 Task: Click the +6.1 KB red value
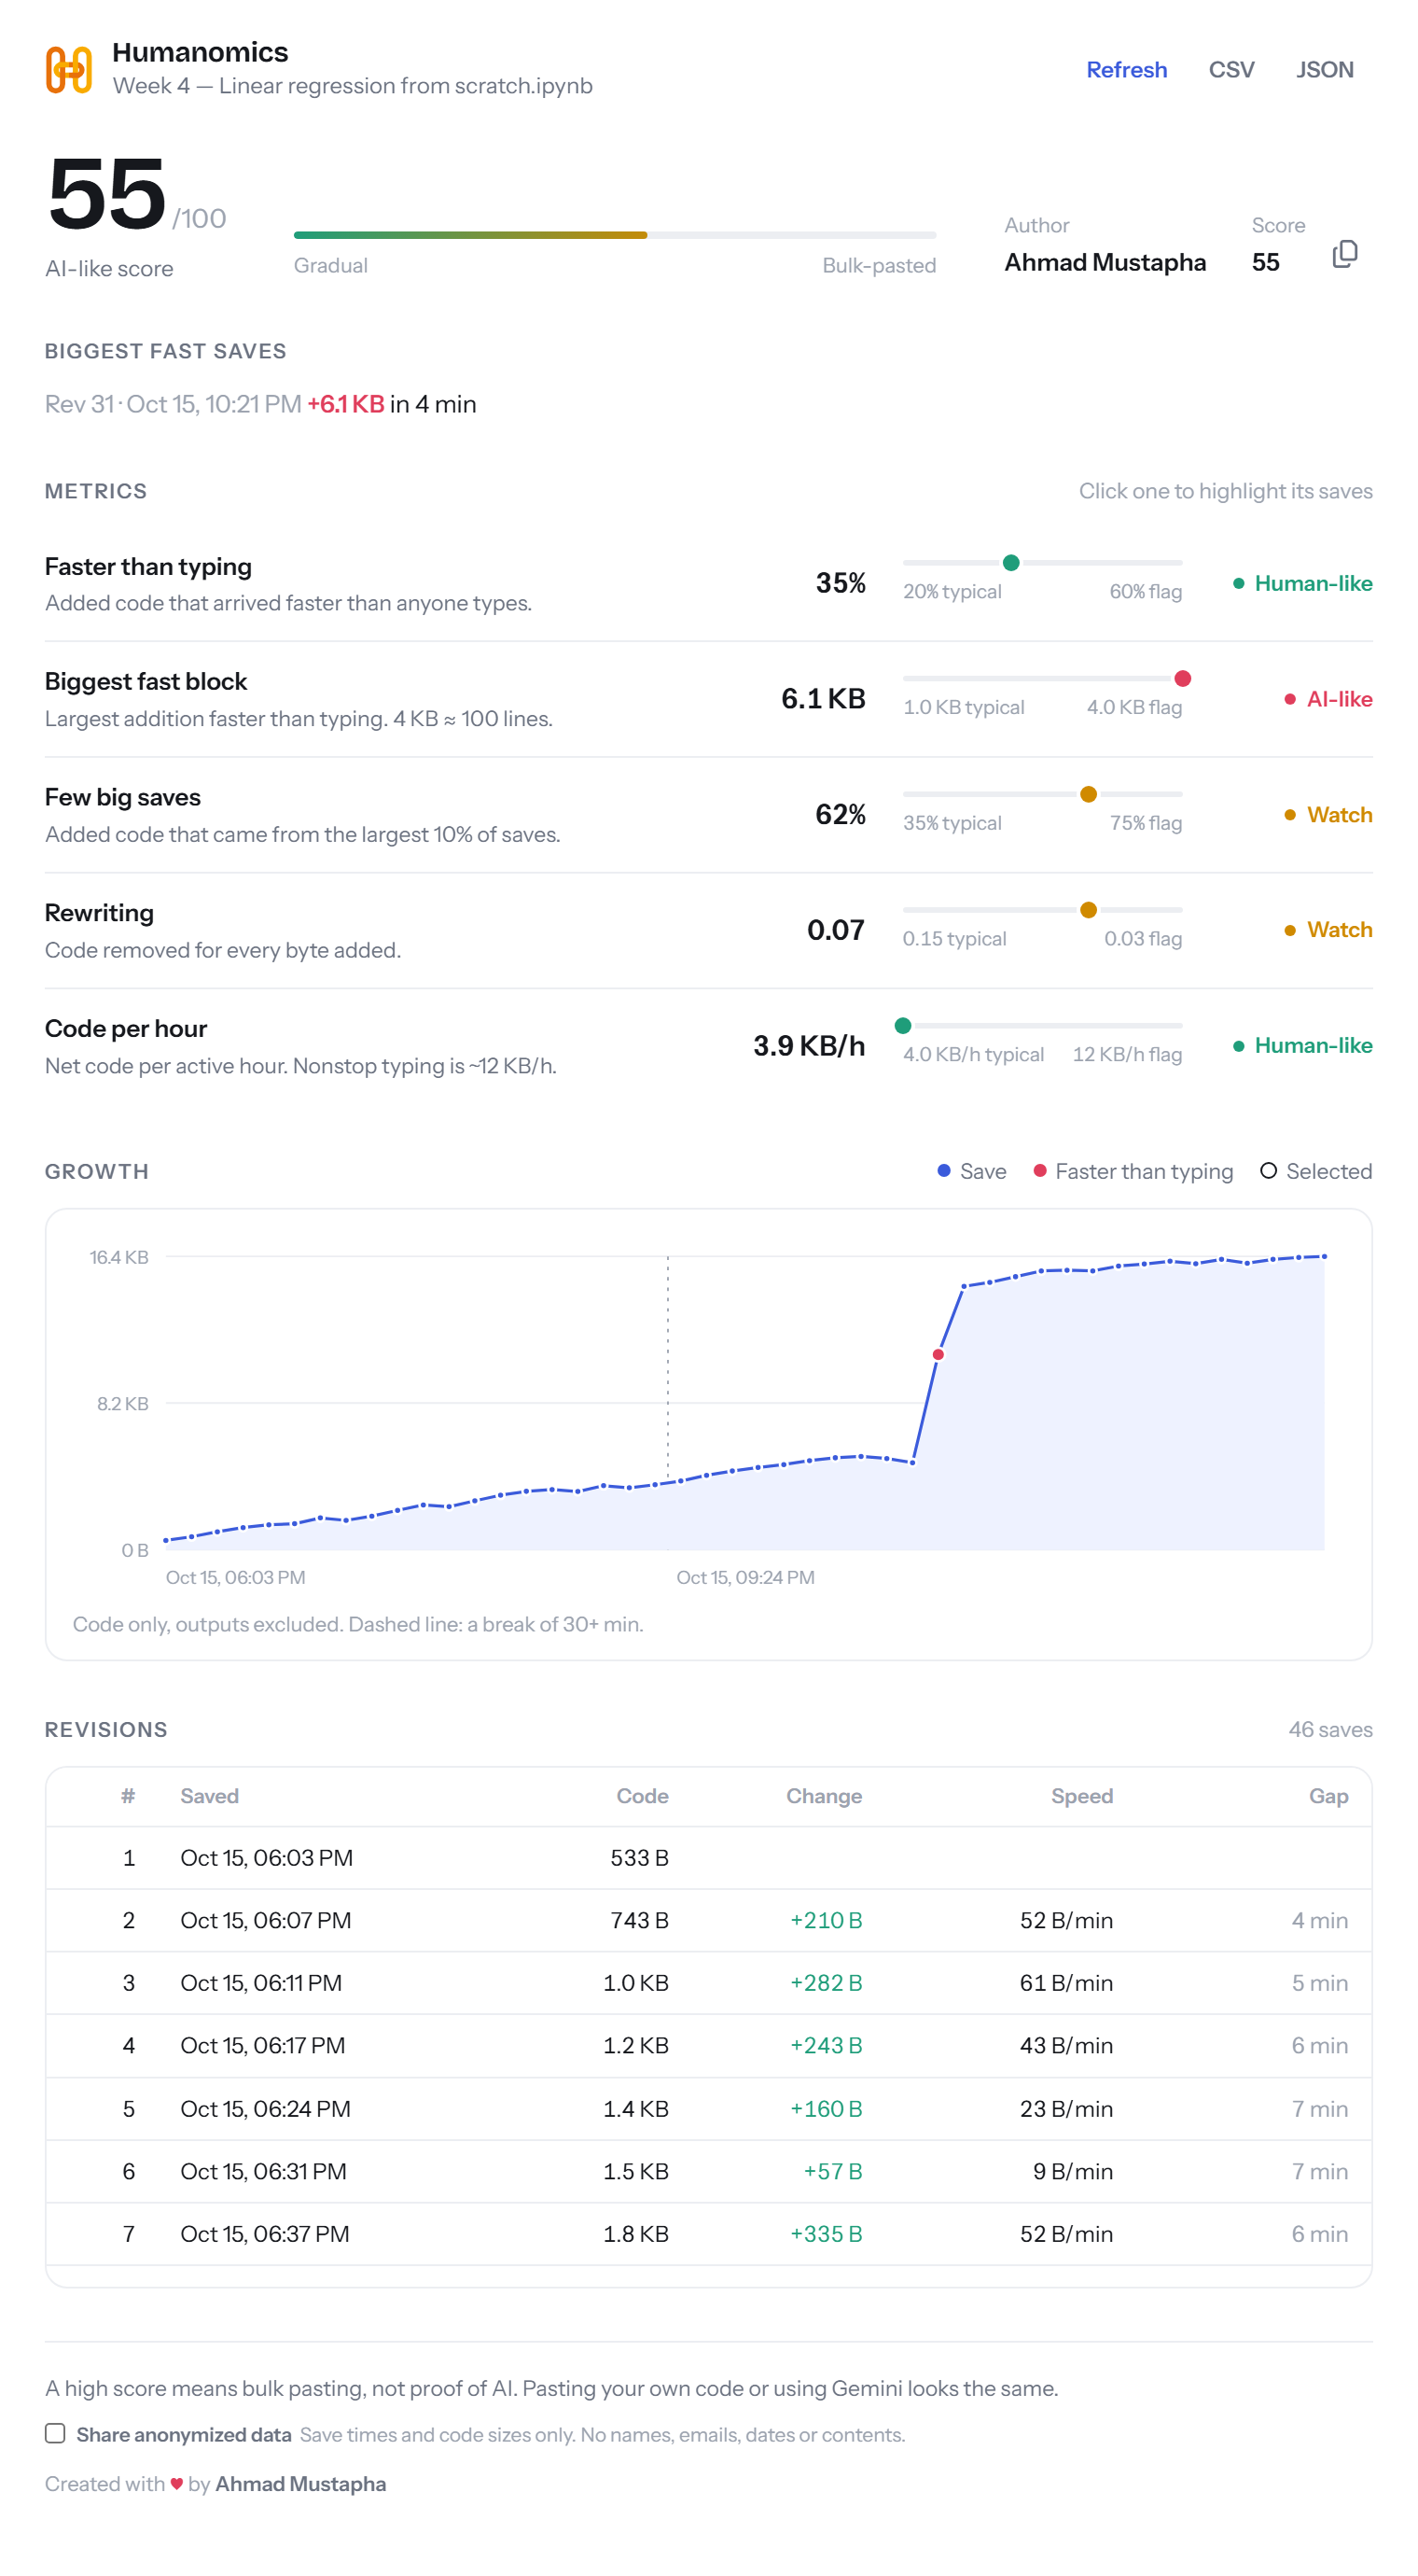click(x=346, y=404)
